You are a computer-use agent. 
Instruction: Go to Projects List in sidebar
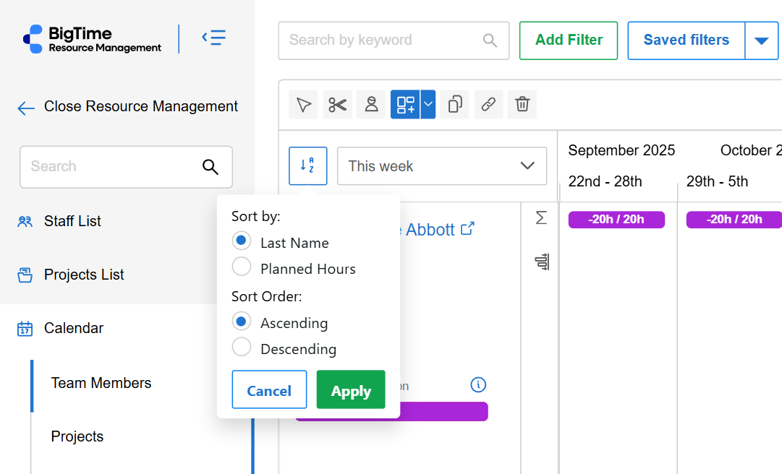point(84,275)
